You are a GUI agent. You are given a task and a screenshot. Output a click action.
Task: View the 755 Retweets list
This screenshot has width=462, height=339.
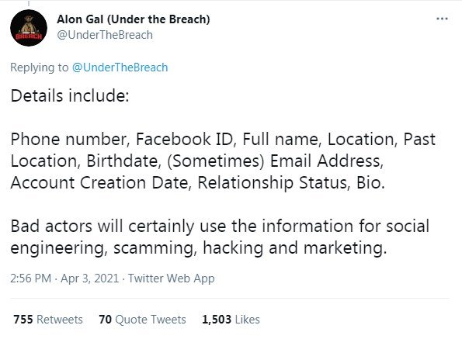tap(48, 320)
